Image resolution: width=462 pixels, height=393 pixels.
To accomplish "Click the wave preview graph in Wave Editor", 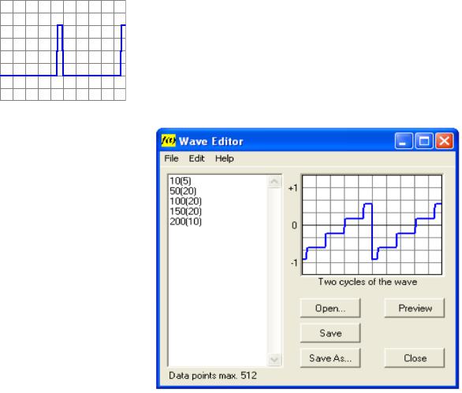I will [x=372, y=225].
